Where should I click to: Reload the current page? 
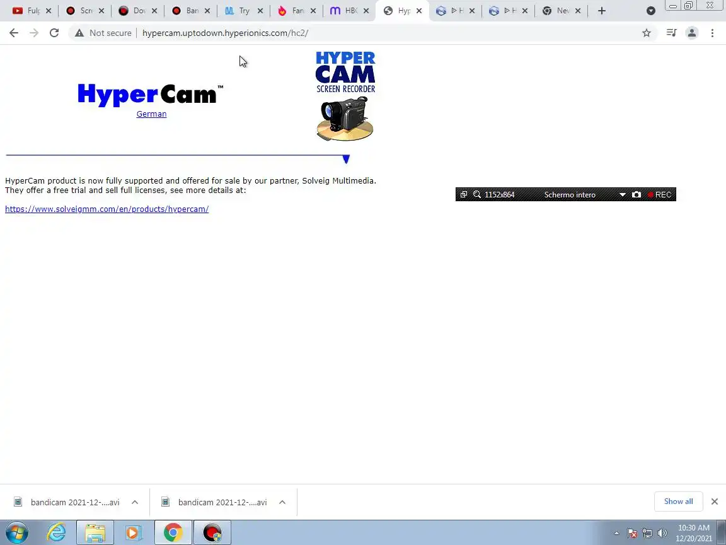coord(54,33)
